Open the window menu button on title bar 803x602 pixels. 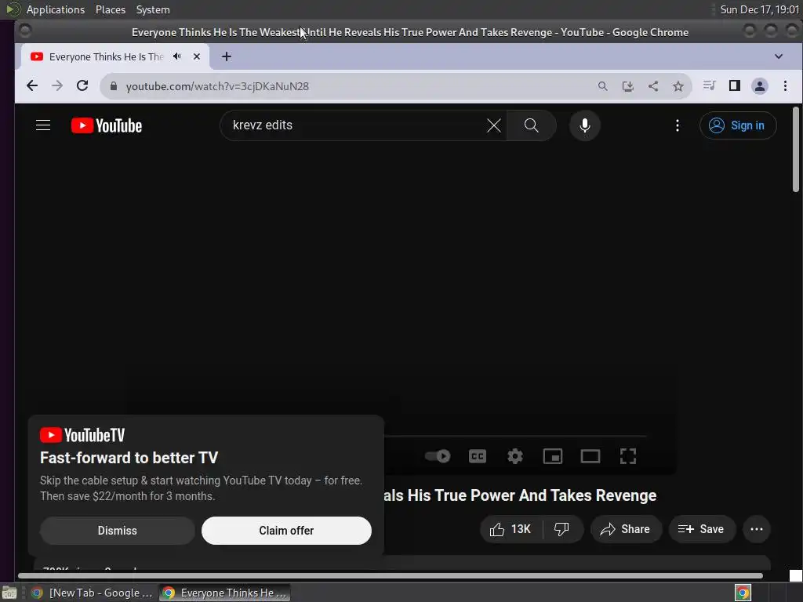(24, 31)
